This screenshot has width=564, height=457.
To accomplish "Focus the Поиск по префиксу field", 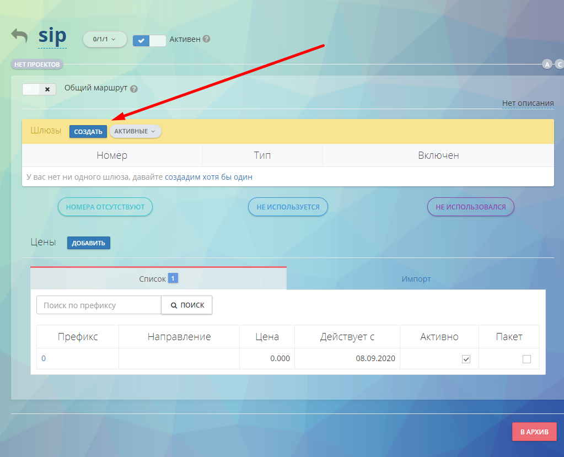I will coord(99,305).
